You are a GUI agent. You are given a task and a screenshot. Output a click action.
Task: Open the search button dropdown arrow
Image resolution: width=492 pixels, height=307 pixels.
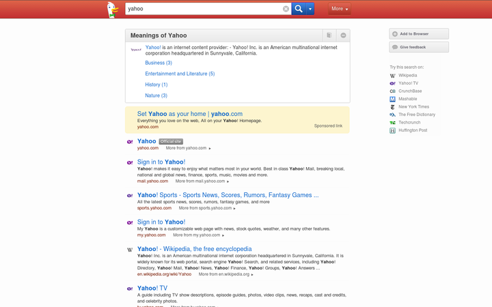[310, 9]
